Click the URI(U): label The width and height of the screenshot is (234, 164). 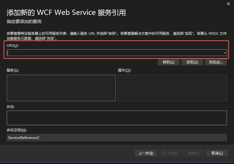pos(13,46)
